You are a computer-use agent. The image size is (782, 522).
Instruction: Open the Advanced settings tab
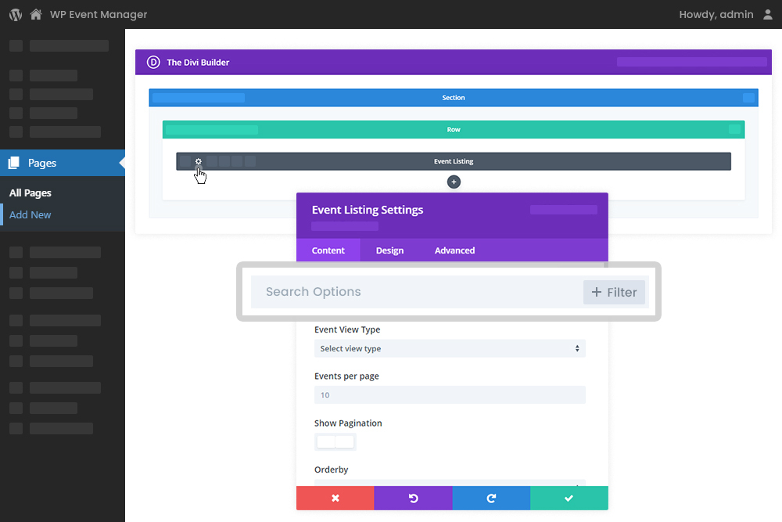tap(454, 250)
